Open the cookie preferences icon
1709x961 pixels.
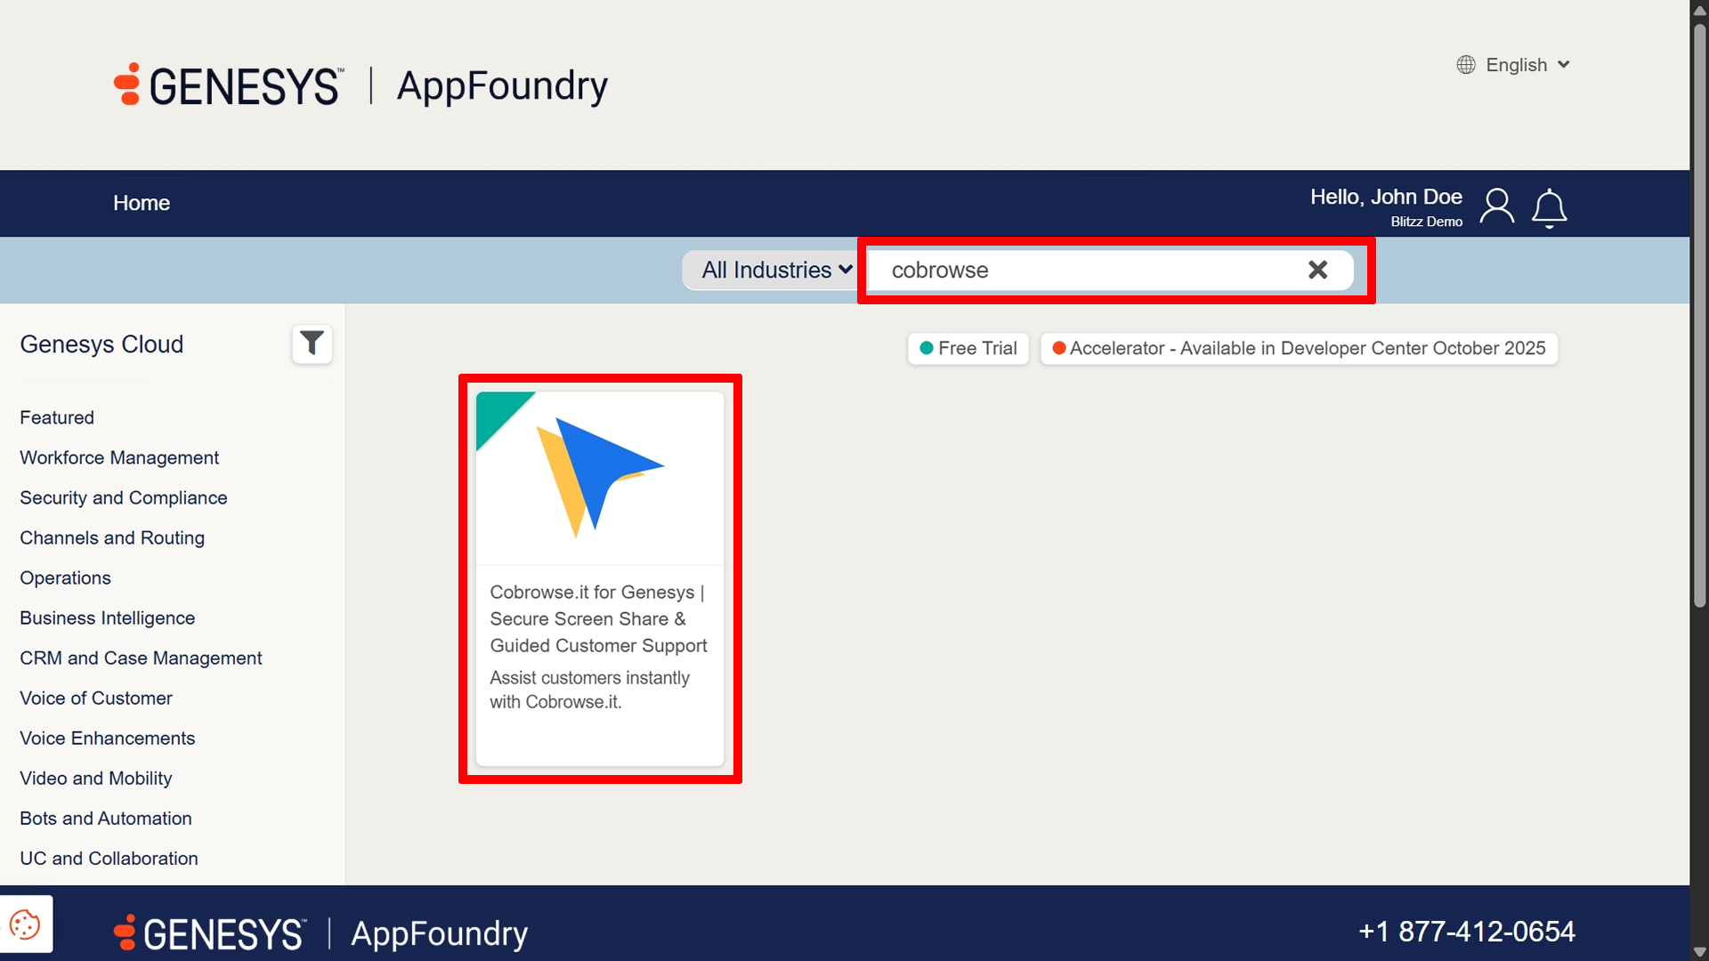point(26,925)
